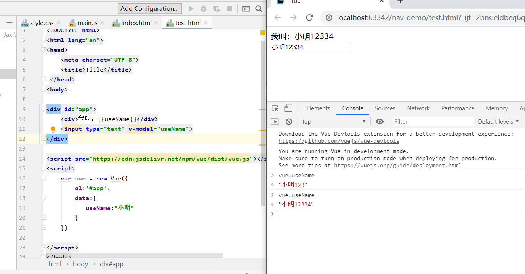Select the DevTools Console tab
Image resolution: width=525 pixels, height=274 pixels.
point(353,108)
